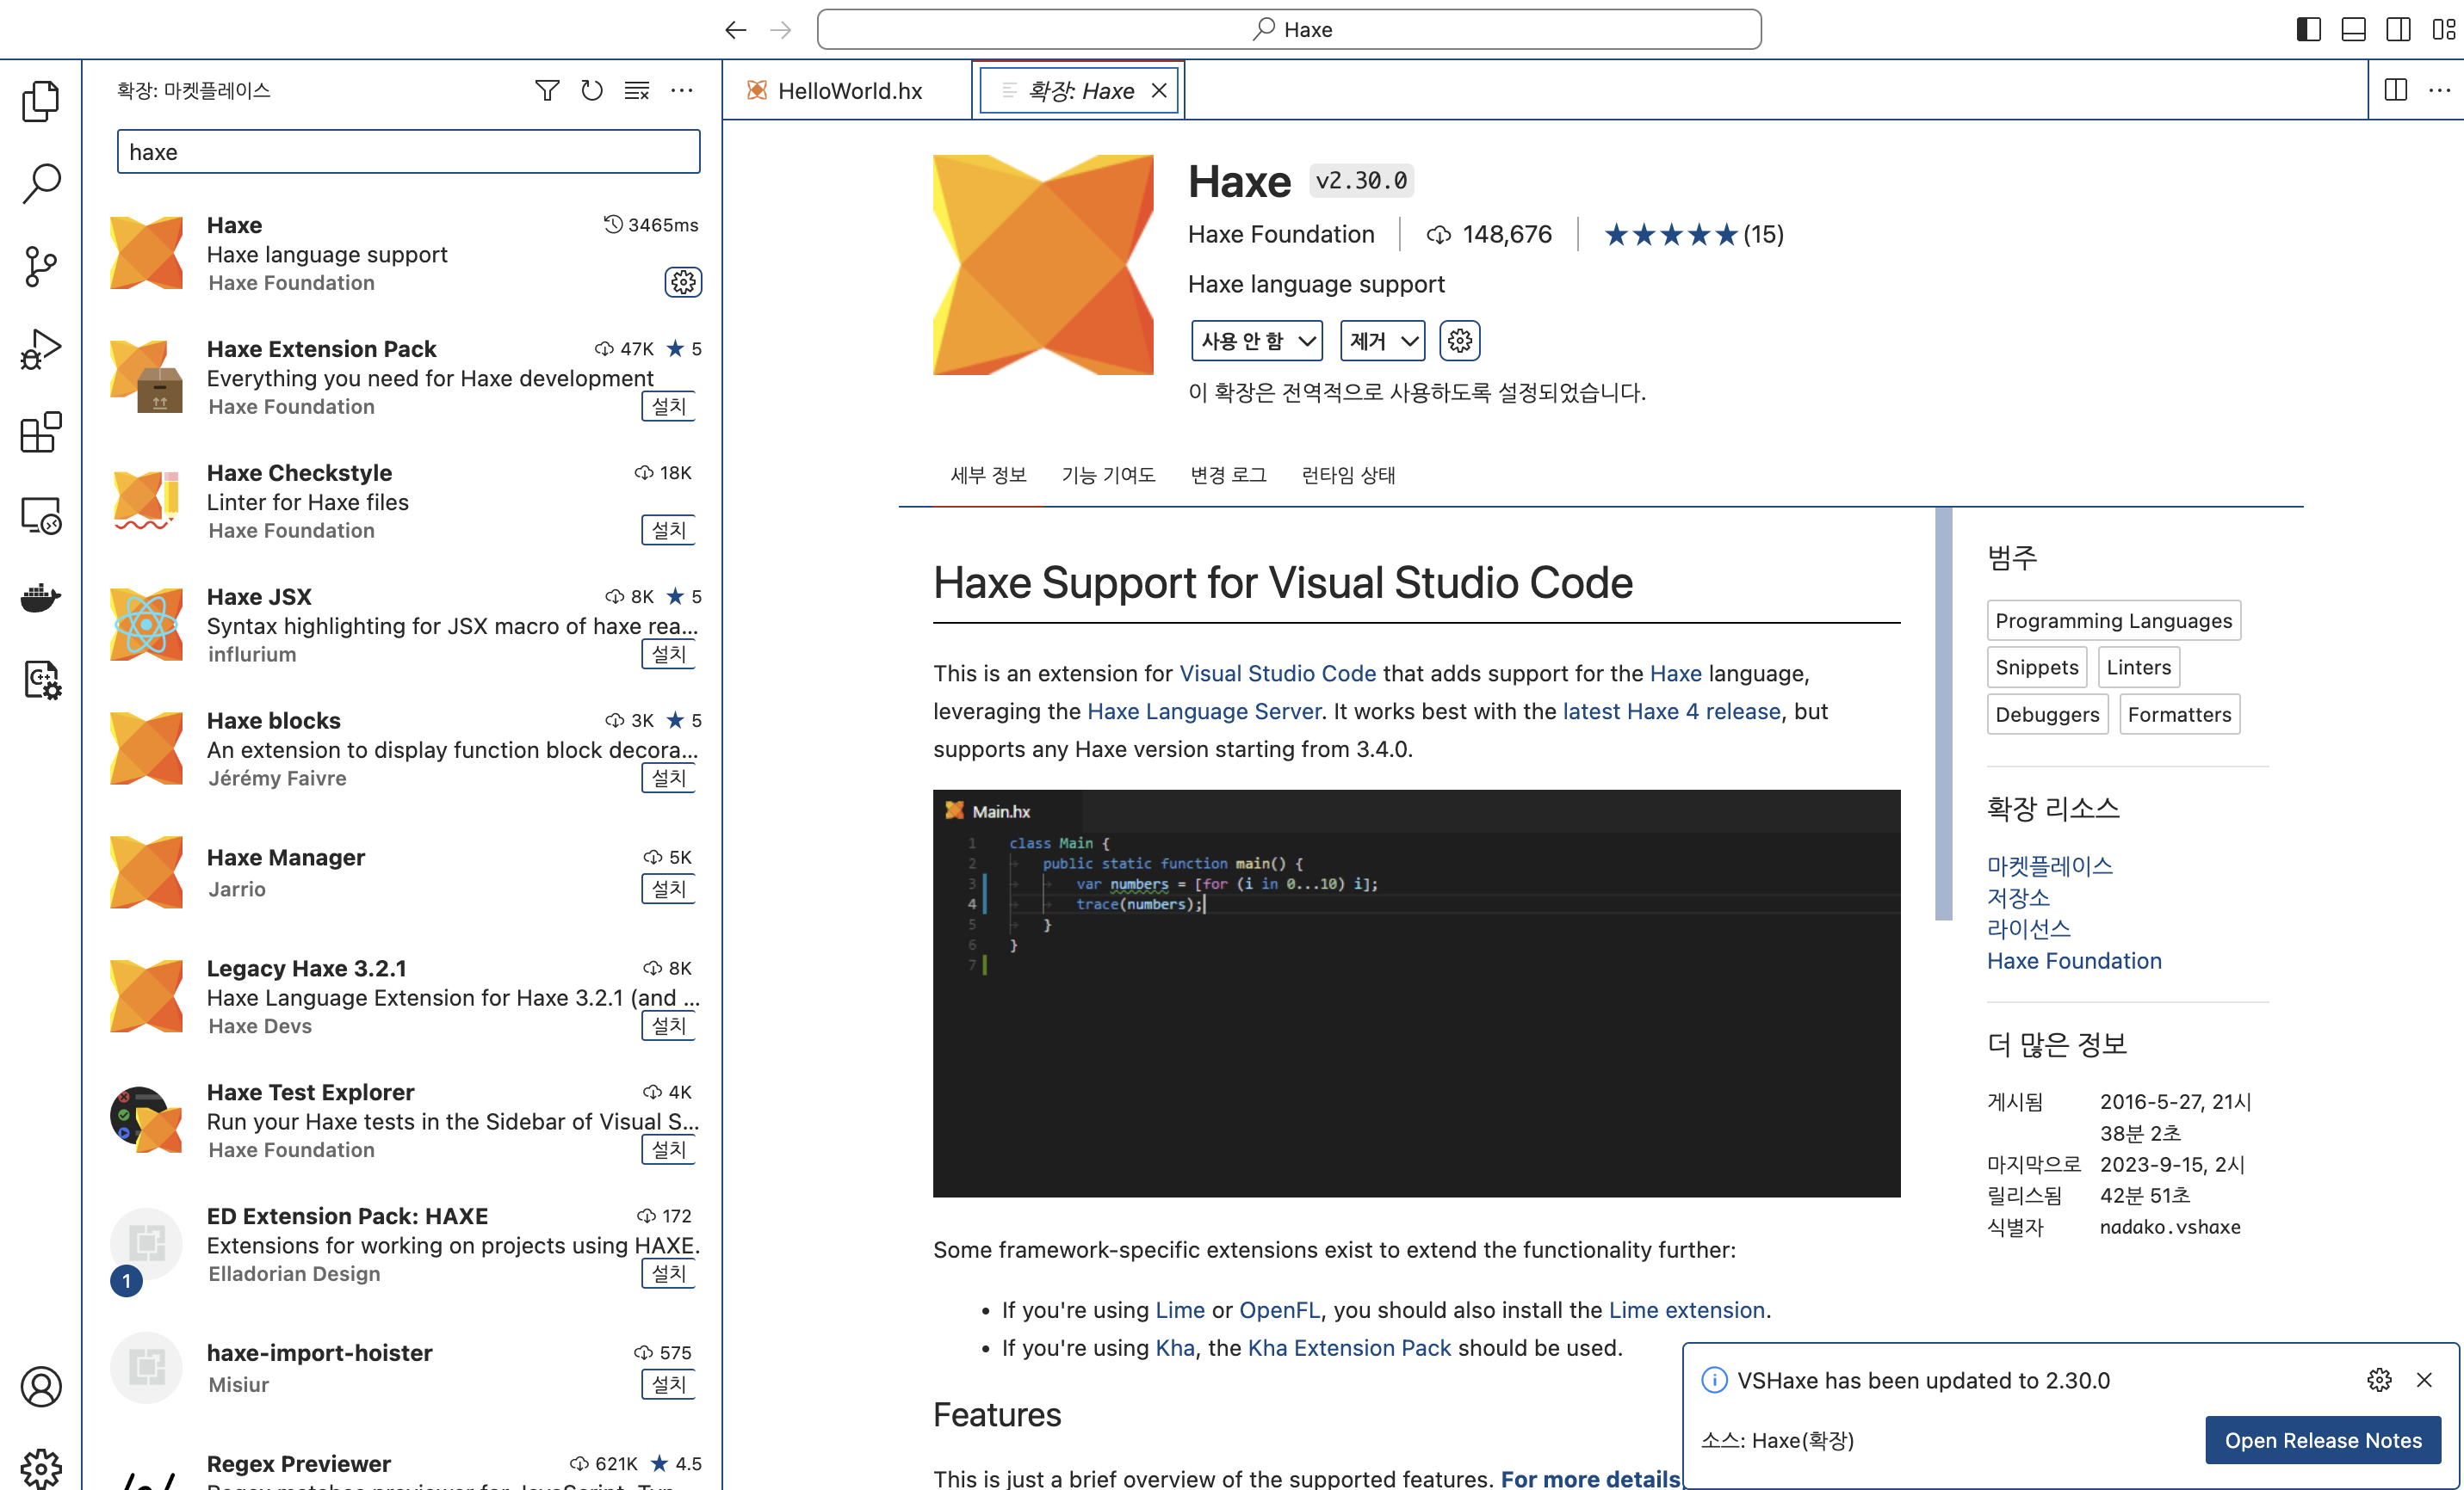Switch to the 변경 로그 tab
Screen dimensions: 2464x1490
click(1228, 475)
